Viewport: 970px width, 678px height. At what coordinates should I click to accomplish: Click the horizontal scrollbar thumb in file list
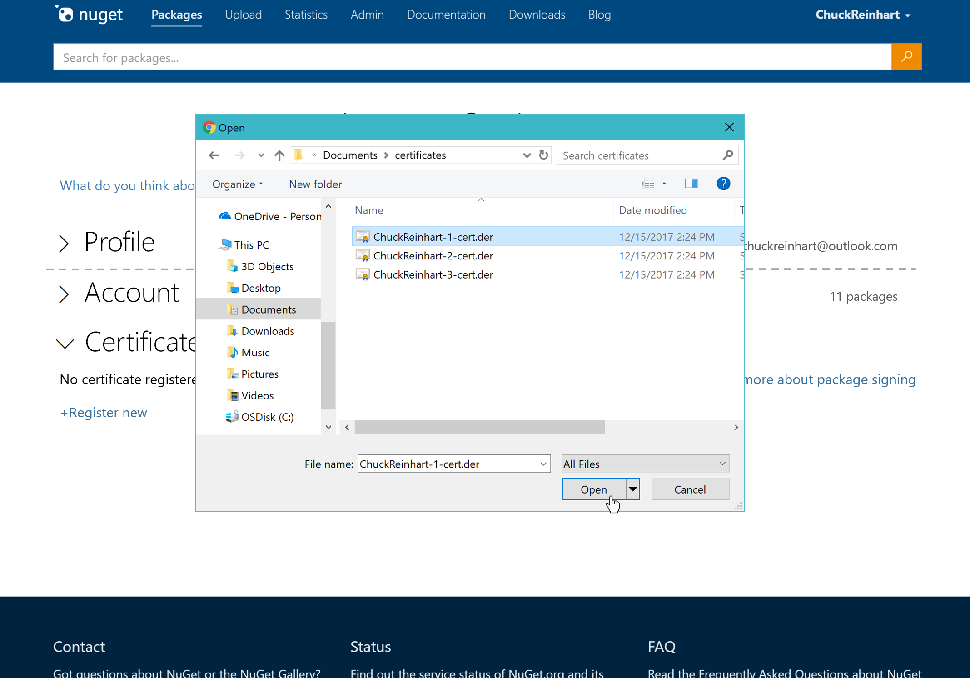point(479,427)
